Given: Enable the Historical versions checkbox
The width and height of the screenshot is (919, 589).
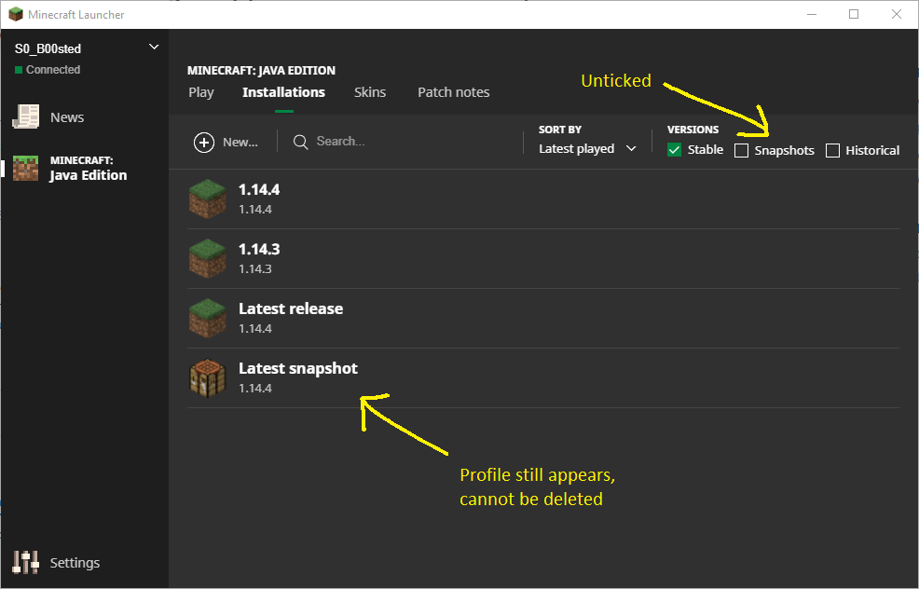Looking at the screenshot, I should 832,151.
